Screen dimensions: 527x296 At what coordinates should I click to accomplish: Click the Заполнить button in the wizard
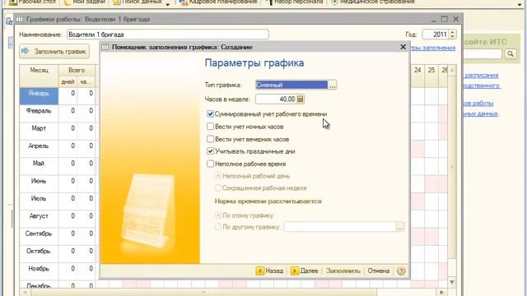343,271
